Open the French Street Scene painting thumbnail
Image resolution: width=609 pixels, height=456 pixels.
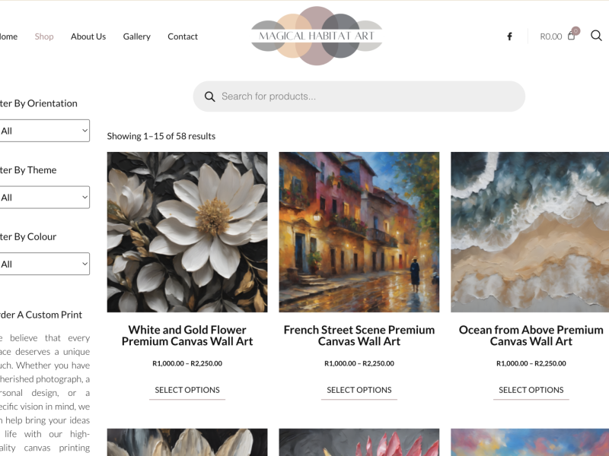tap(359, 232)
